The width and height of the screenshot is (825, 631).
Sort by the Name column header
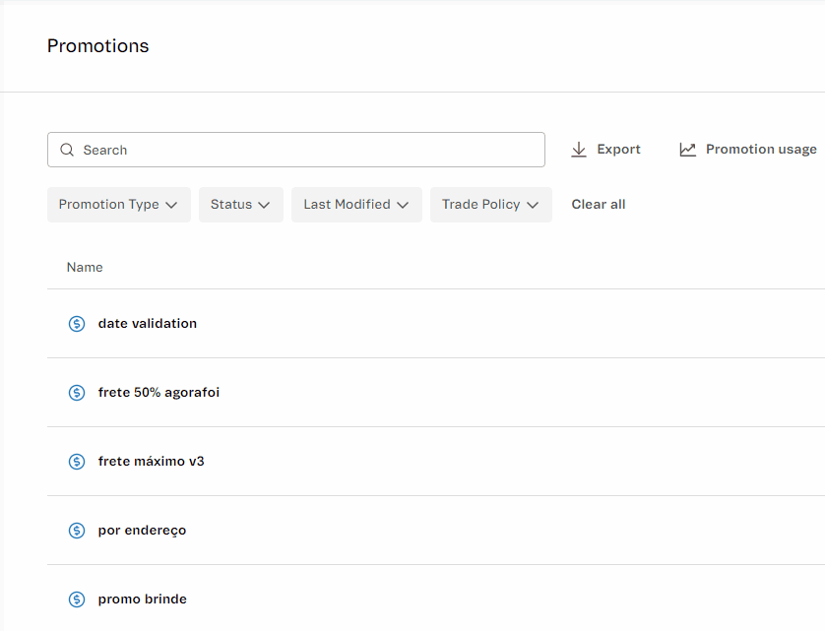85,268
